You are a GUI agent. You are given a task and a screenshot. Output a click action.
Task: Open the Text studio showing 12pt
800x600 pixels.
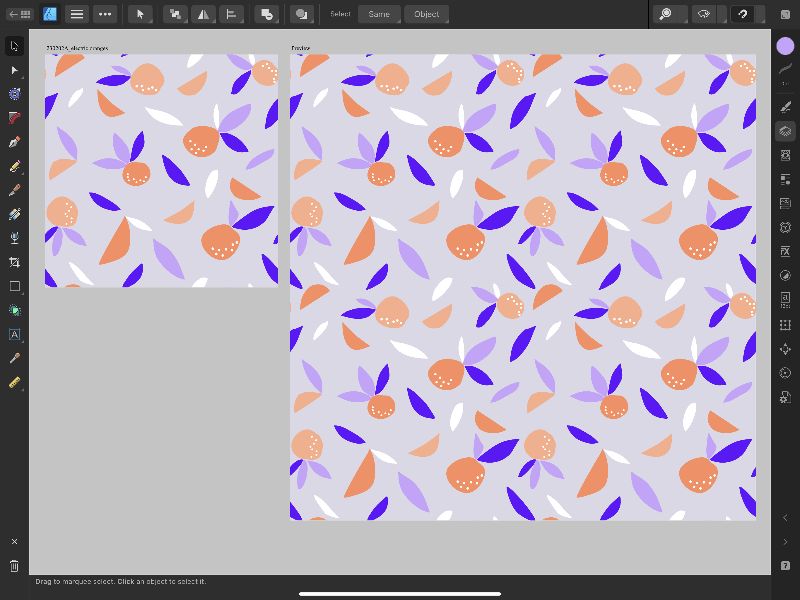tap(785, 300)
